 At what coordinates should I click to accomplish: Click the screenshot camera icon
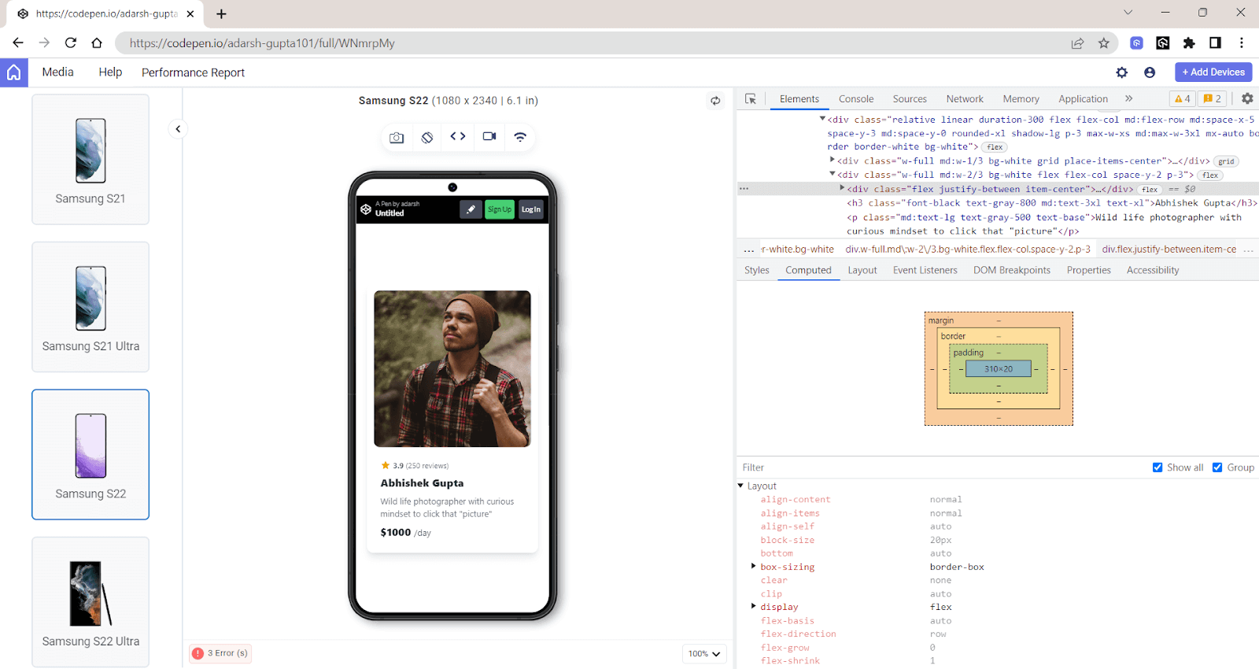click(x=397, y=138)
